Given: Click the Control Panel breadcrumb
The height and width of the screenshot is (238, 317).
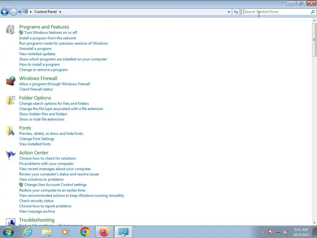Looking at the screenshot, I should tap(46, 12).
